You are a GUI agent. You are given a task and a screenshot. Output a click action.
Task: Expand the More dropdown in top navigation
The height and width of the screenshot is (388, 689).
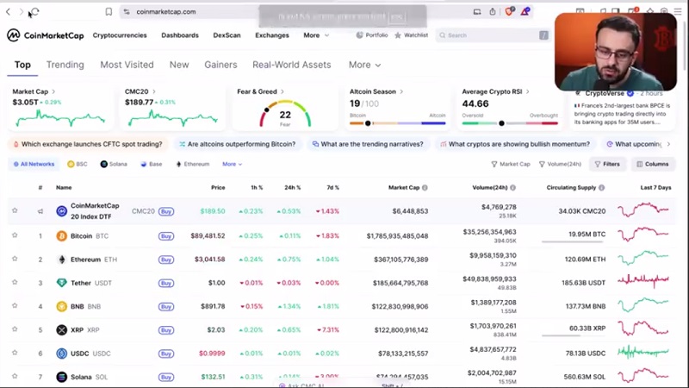coord(315,35)
